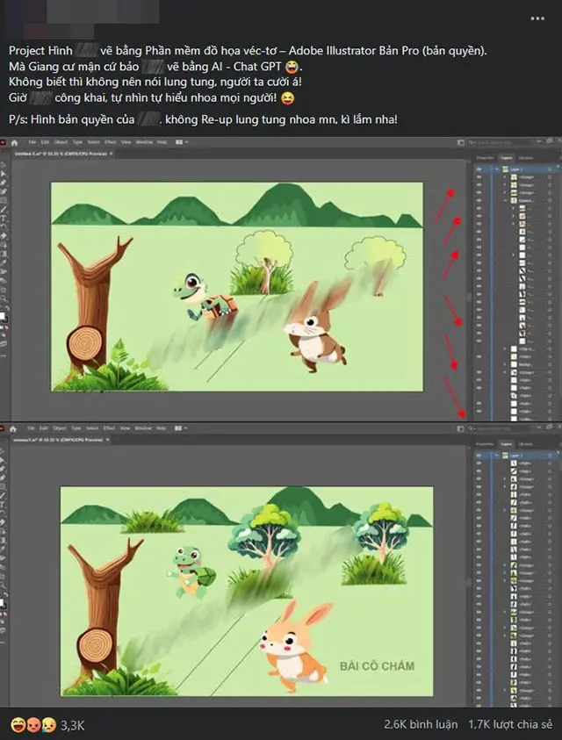Select Type tool in lower Illustrator toolbar
Viewport: 562px width, 740px height.
3,505
